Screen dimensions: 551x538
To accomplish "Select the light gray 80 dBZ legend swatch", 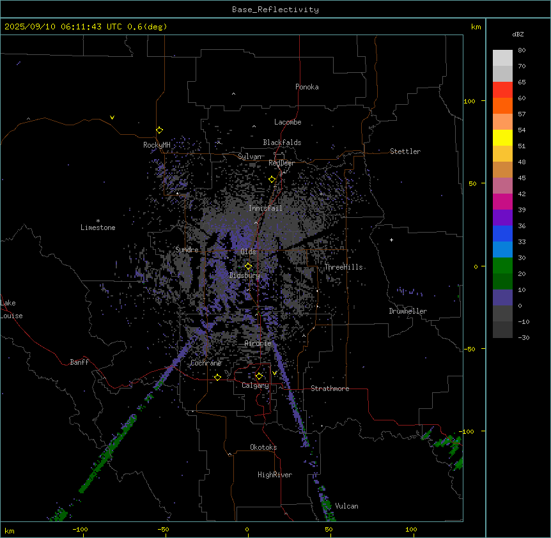I will coord(502,58).
